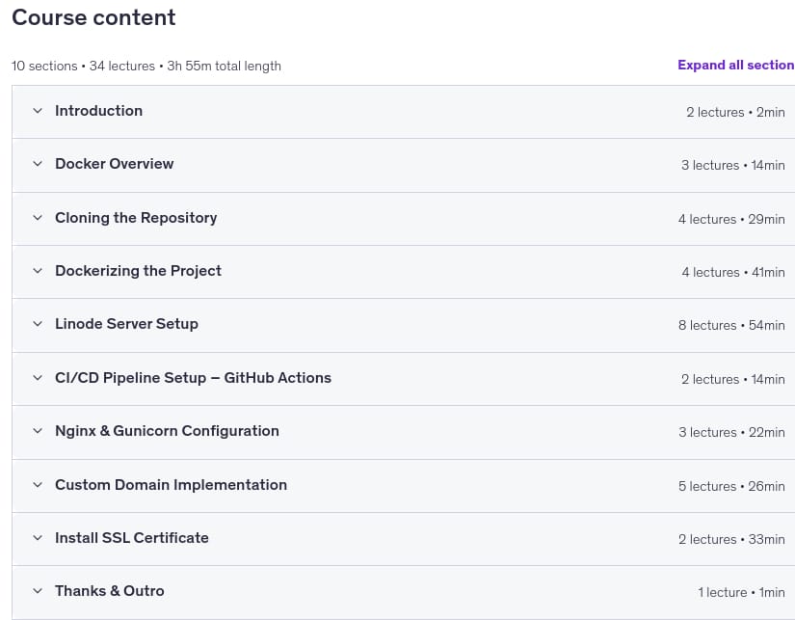Click the '4 lectures • 41min' text

coord(733,272)
